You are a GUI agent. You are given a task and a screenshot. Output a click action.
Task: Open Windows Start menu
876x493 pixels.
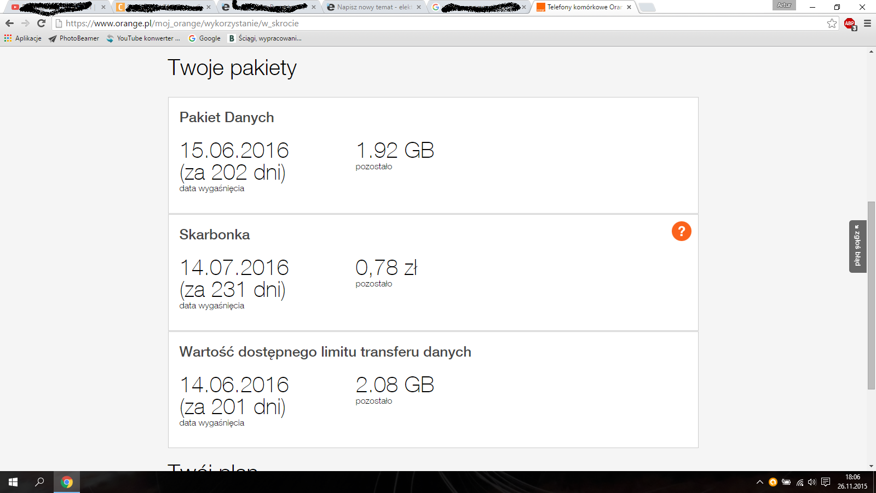(13, 482)
